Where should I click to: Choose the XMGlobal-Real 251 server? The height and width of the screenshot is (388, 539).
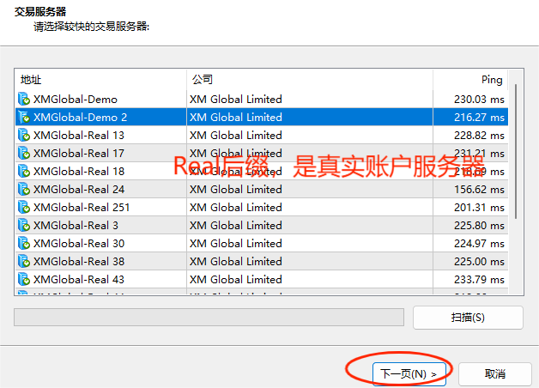click(82, 207)
